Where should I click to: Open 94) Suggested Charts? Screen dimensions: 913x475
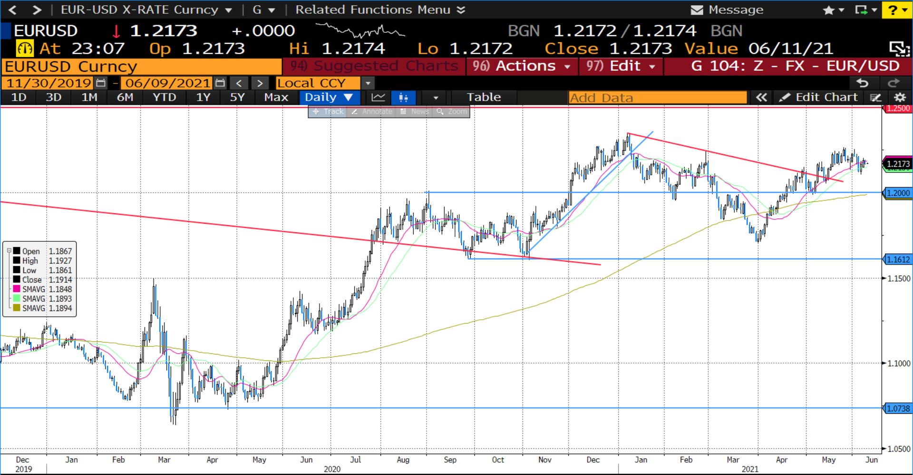pos(374,66)
